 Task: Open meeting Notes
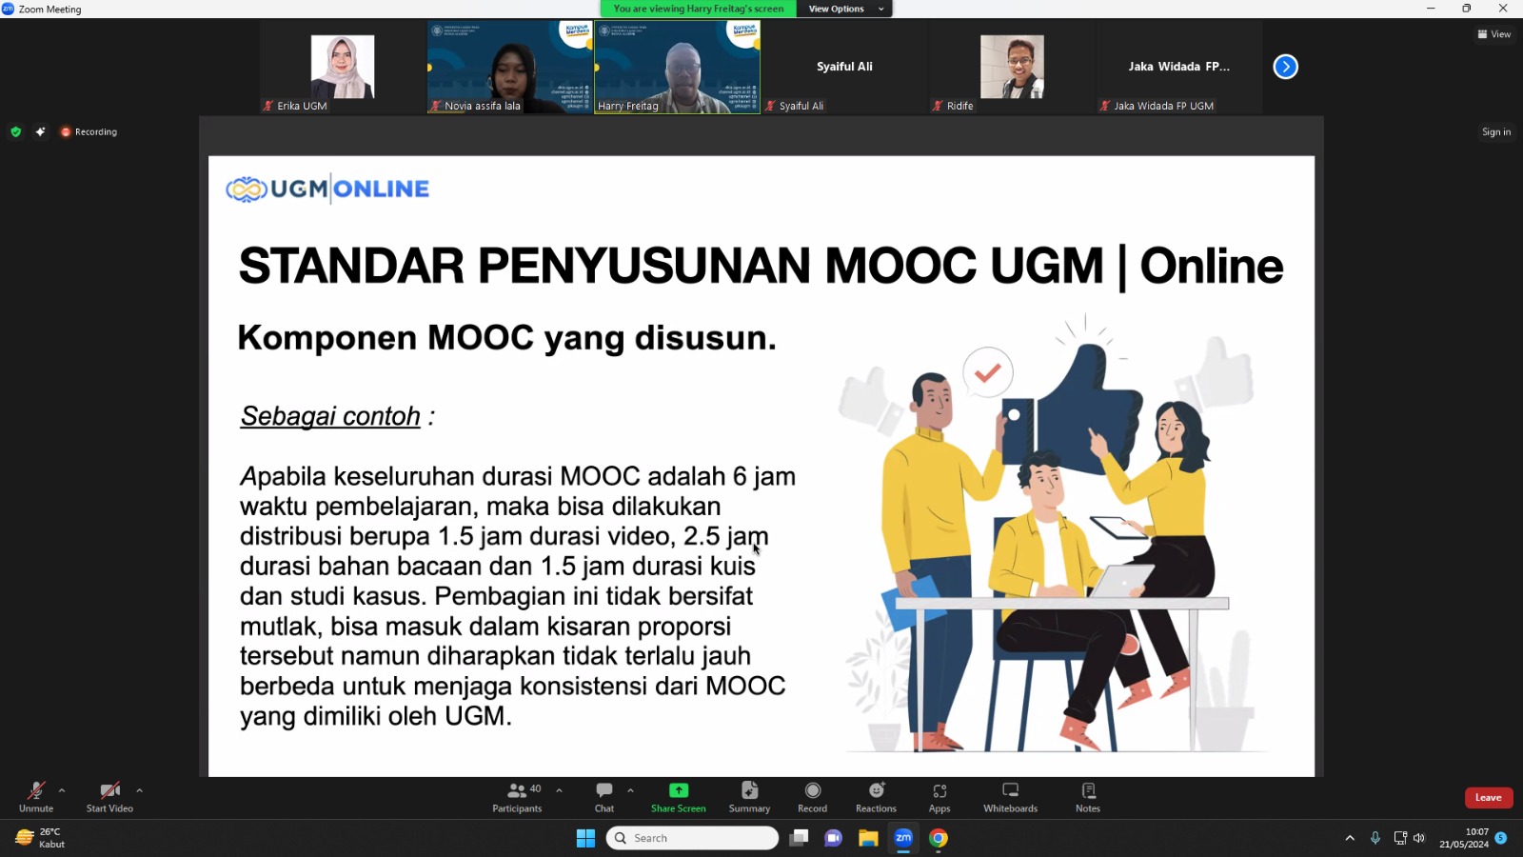point(1086,796)
